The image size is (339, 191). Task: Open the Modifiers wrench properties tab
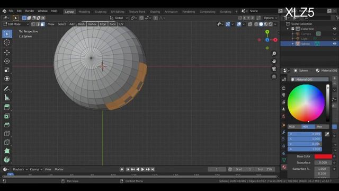point(284,132)
